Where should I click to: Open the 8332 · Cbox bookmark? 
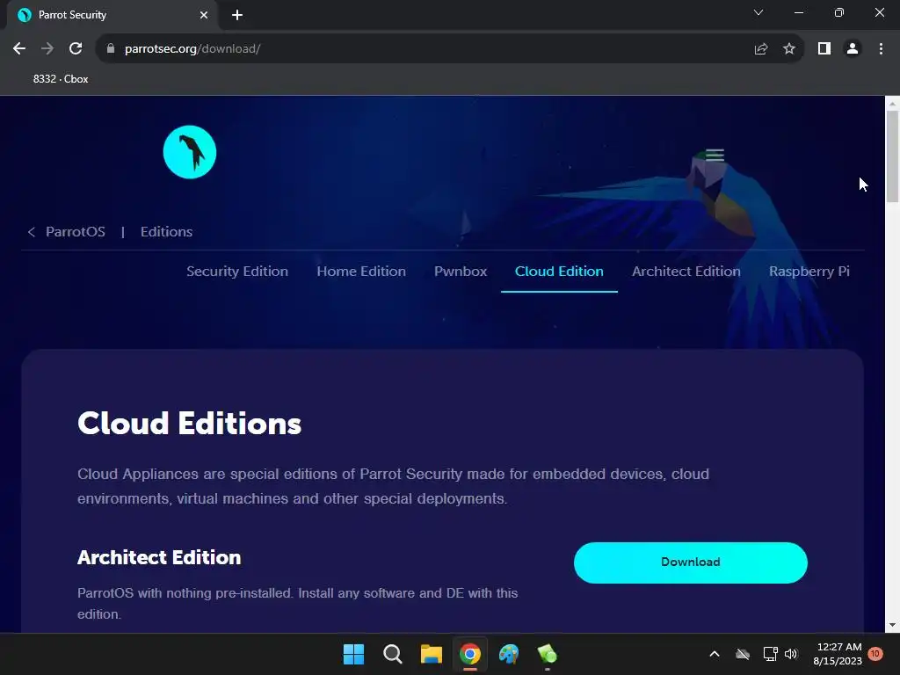click(61, 79)
